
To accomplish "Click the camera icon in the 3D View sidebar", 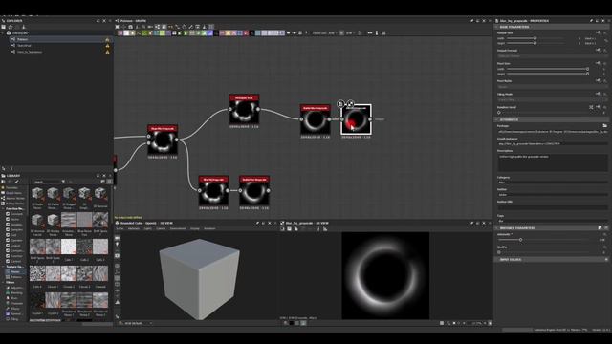I will [x=118, y=256].
